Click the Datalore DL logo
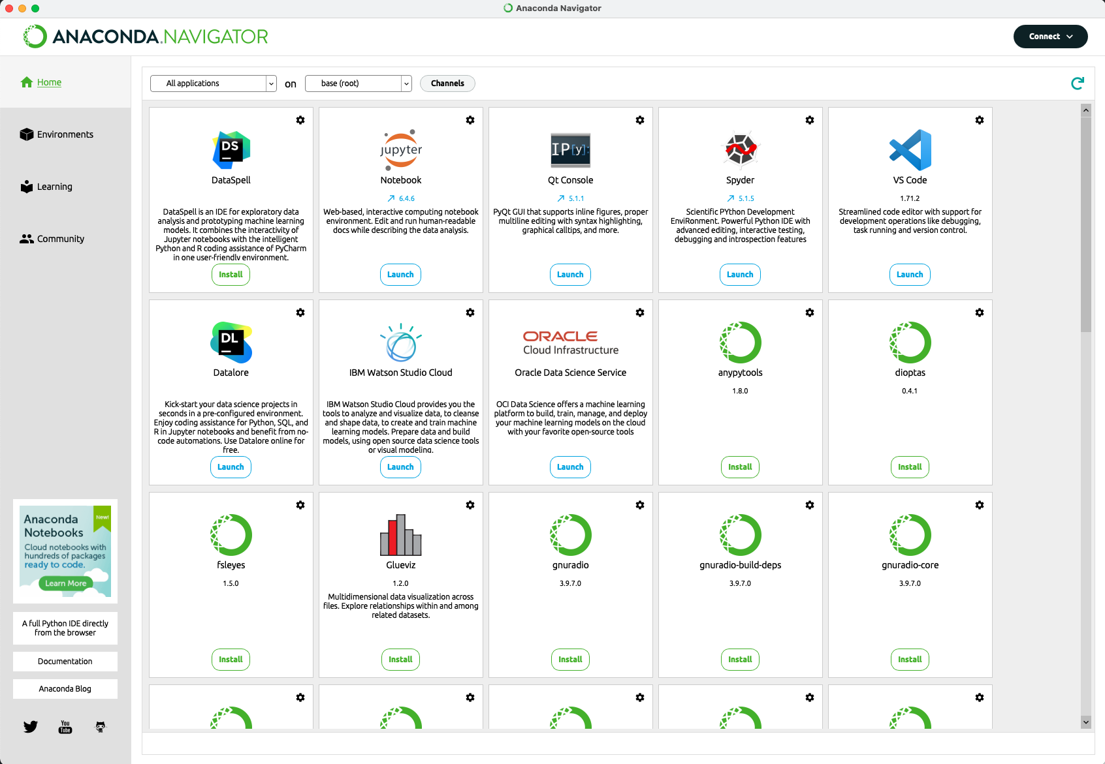Viewport: 1105px width, 764px height. [x=231, y=343]
